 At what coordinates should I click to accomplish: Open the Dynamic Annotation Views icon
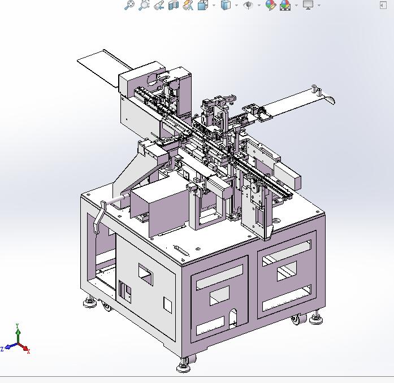[188, 5]
